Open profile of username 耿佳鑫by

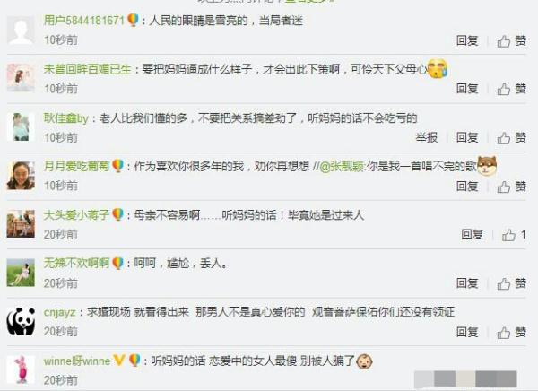(66, 118)
